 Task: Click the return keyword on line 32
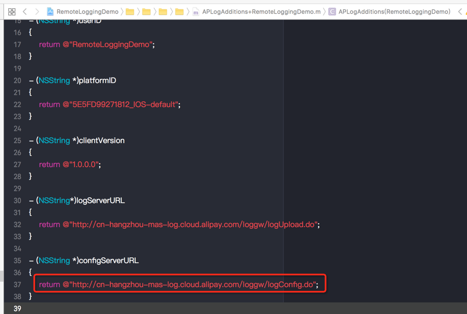pos(50,224)
